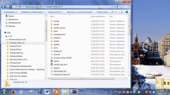Select the platform folder

tap(57, 38)
